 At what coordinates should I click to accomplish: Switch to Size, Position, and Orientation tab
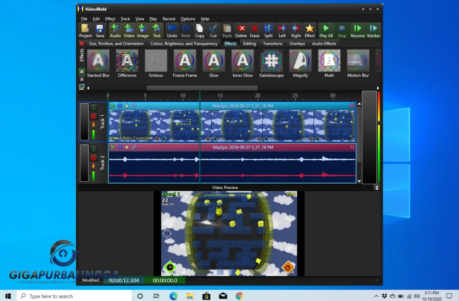click(116, 43)
